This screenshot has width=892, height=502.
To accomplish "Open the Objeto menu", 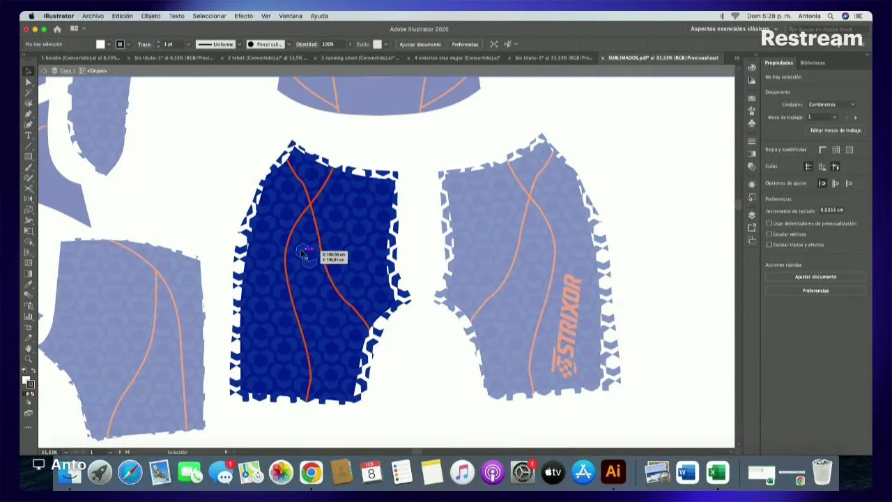I will pos(151,15).
